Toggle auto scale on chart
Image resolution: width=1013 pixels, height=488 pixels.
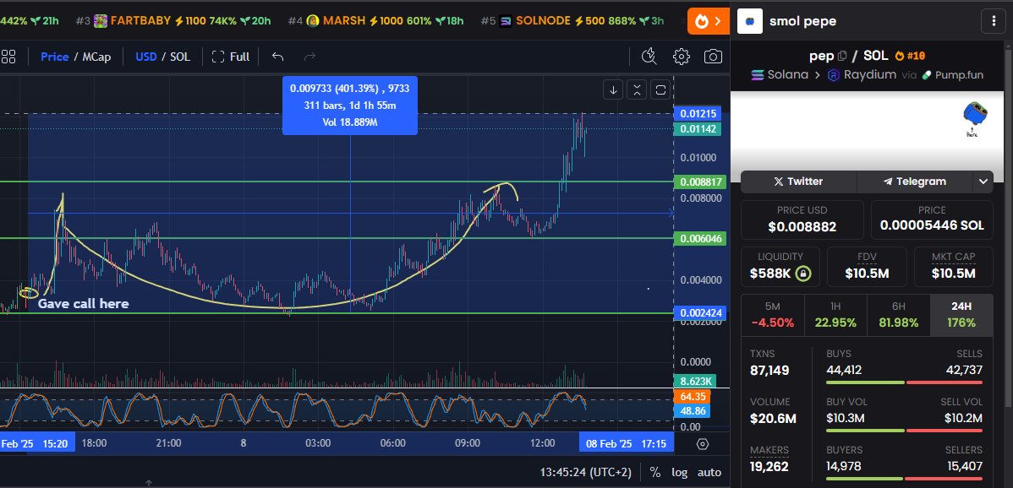pyautogui.click(x=709, y=472)
